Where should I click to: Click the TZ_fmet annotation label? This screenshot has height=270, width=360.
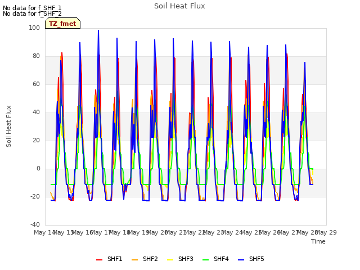[x=62, y=24]
